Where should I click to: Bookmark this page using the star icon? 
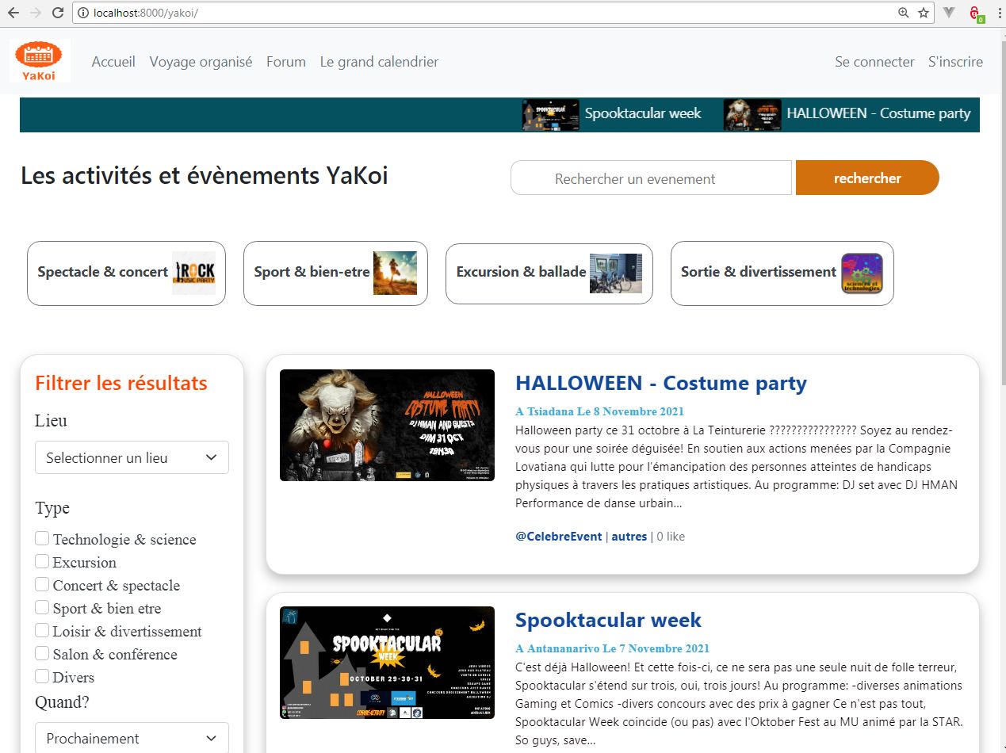coord(923,13)
